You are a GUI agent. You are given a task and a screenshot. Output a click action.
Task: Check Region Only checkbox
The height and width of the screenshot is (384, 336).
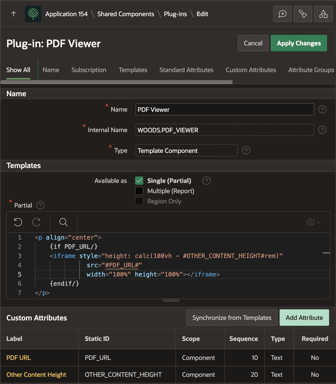[139, 201]
